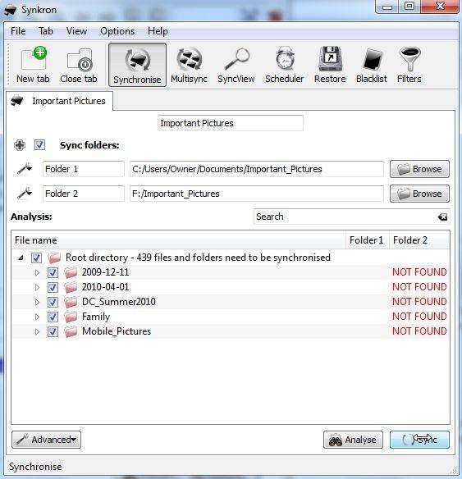The height and width of the screenshot is (479, 462).
Task: Click Browse for Folder 1 path
Action: pos(419,169)
